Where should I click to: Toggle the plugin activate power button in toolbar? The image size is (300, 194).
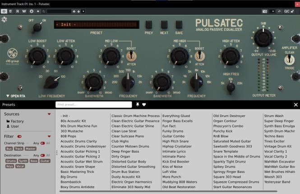click(4, 11)
